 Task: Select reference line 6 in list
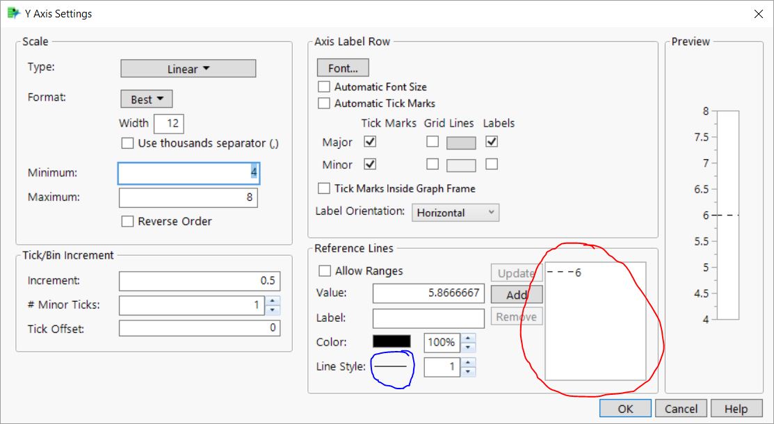coord(564,272)
